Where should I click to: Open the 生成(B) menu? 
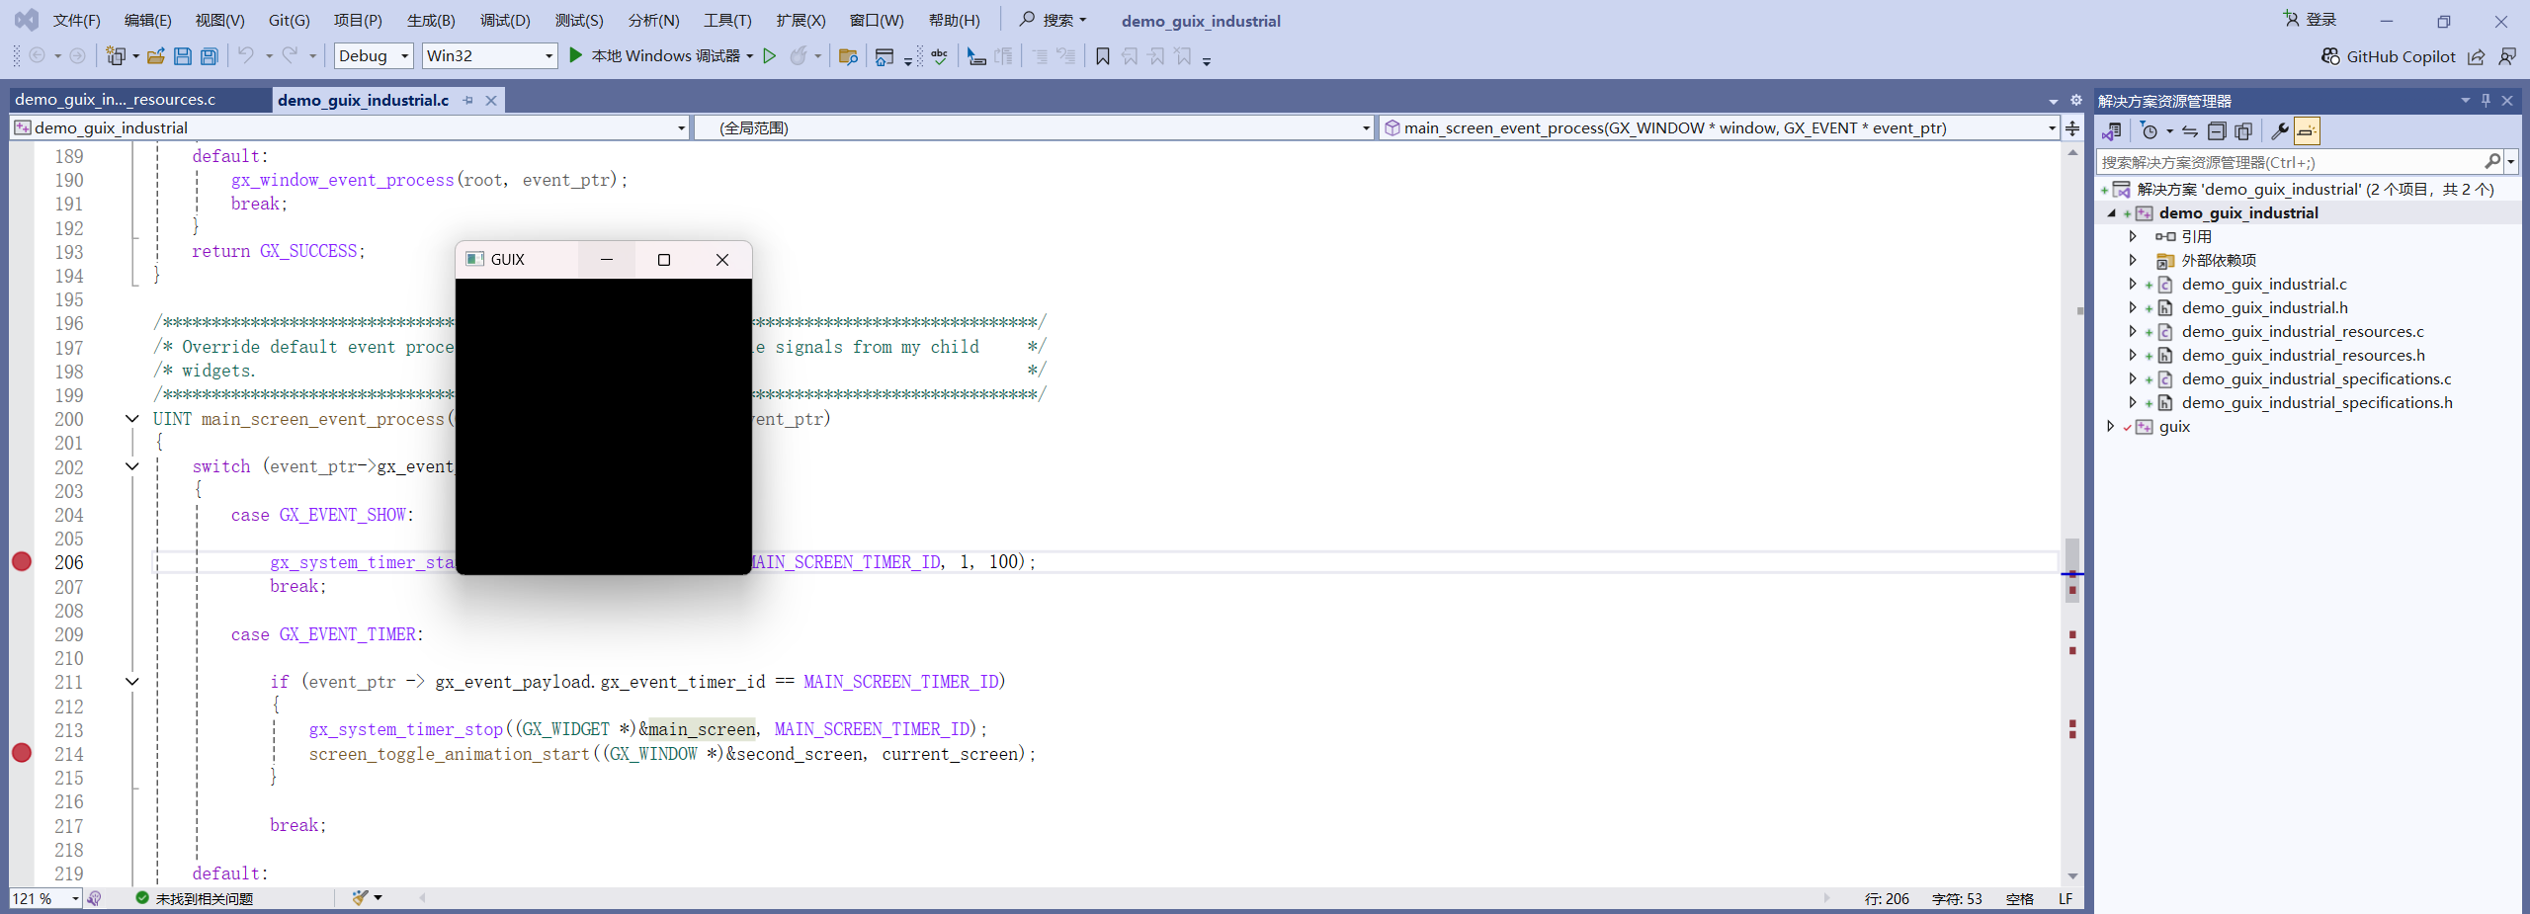tap(431, 21)
